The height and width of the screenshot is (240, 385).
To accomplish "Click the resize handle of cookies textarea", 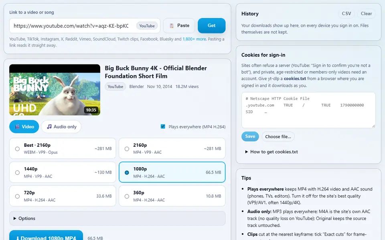I will tap(373, 126).
